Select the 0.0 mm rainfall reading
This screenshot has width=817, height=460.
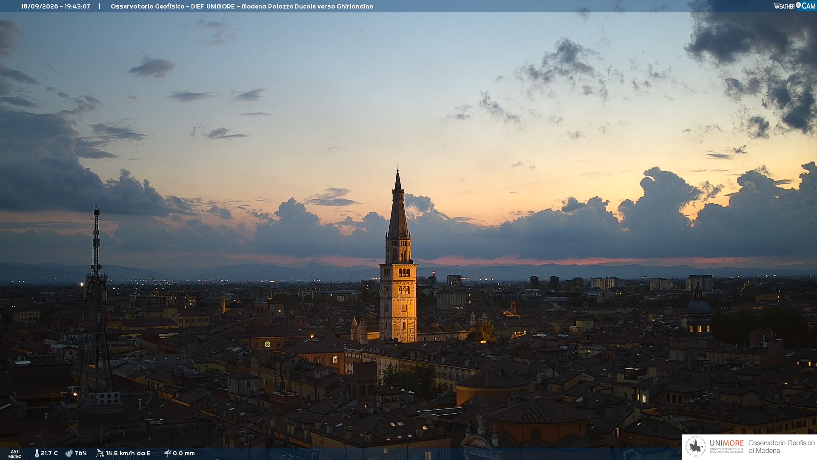tap(184, 453)
